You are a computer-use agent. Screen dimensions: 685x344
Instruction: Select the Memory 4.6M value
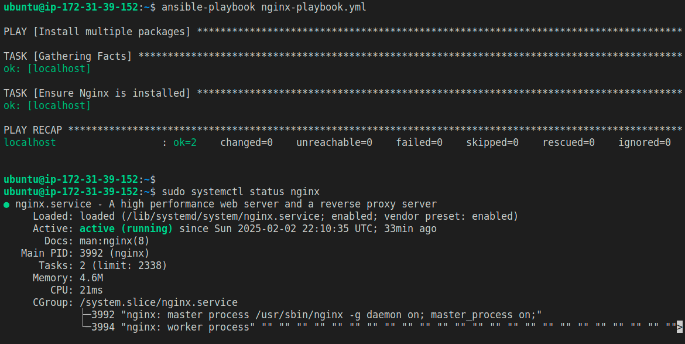[91, 278]
